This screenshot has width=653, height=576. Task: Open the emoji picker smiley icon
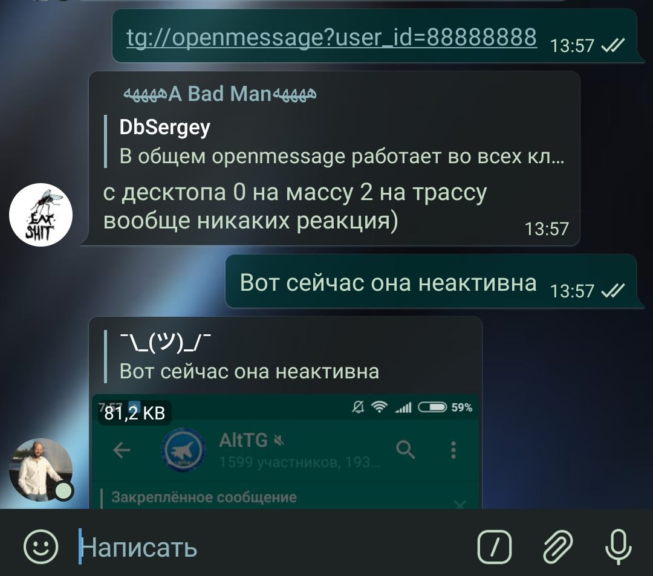[x=41, y=546]
